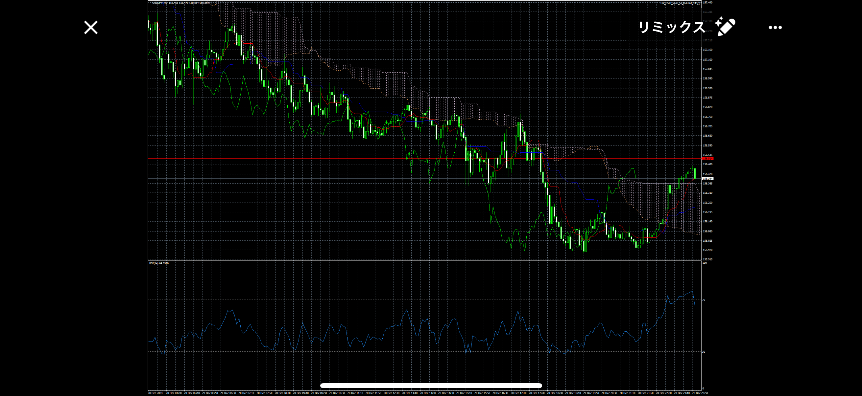Image resolution: width=862 pixels, height=396 pixels.
Task: Tap the white home indicator bar at bottom
Action: (x=431, y=385)
